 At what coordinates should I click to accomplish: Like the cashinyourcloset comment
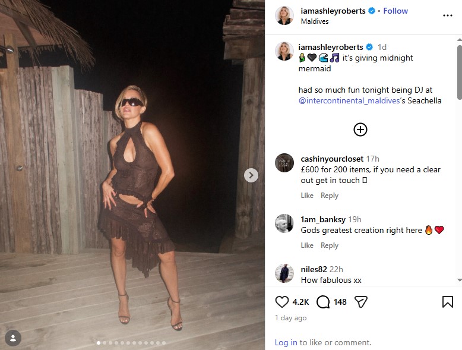(307, 196)
